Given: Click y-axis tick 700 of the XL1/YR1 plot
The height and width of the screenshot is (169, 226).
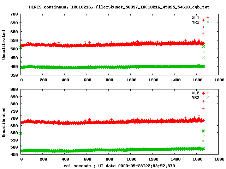Looking at the screenshot, I should [14, 14].
